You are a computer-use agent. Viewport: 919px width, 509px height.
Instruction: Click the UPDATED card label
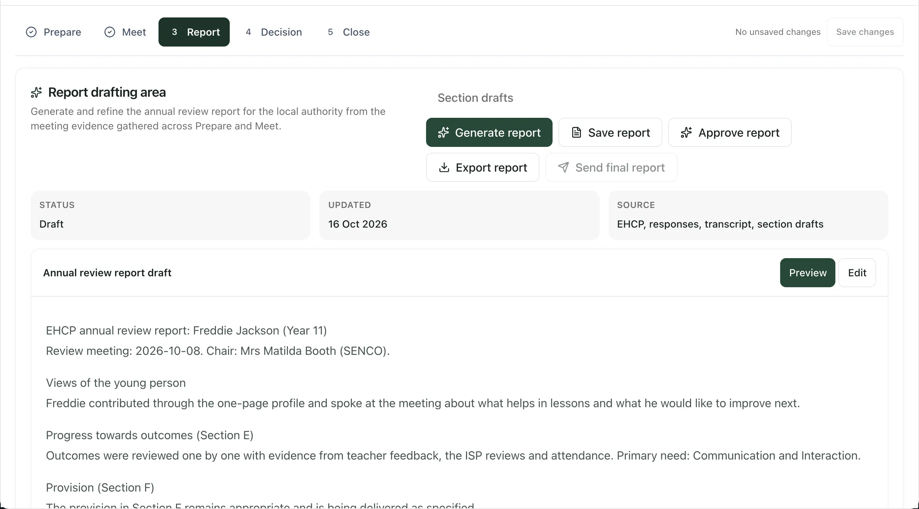(350, 205)
